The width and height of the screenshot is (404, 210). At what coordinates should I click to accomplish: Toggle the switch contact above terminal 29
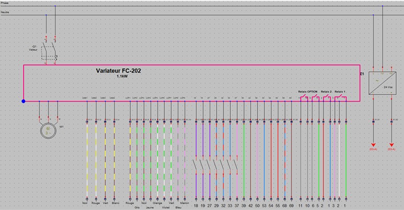click(217, 163)
